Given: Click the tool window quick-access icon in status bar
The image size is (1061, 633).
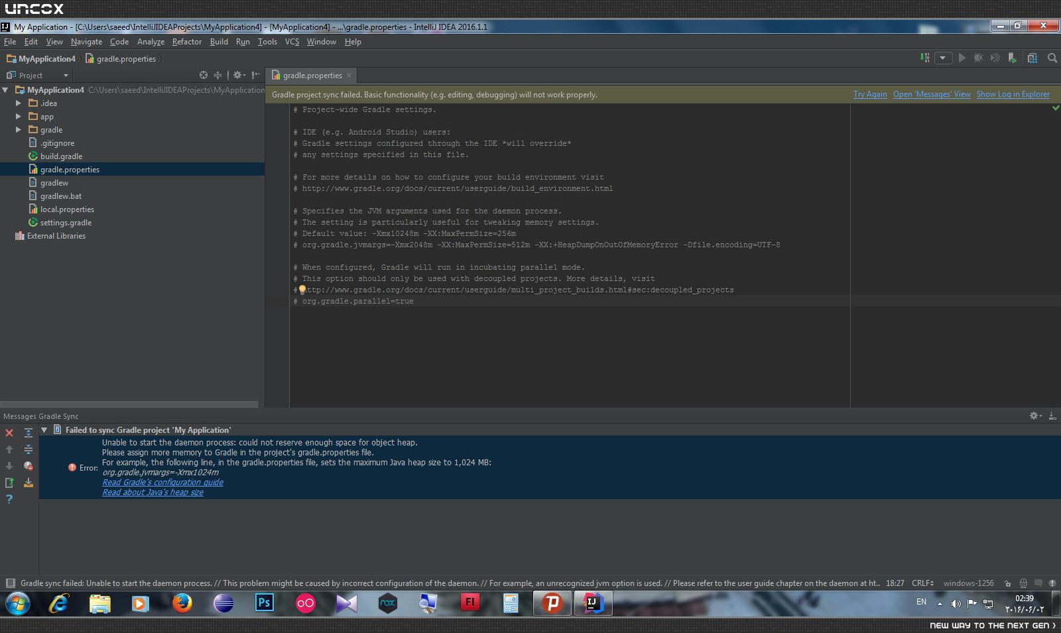Looking at the screenshot, I should (x=10, y=583).
